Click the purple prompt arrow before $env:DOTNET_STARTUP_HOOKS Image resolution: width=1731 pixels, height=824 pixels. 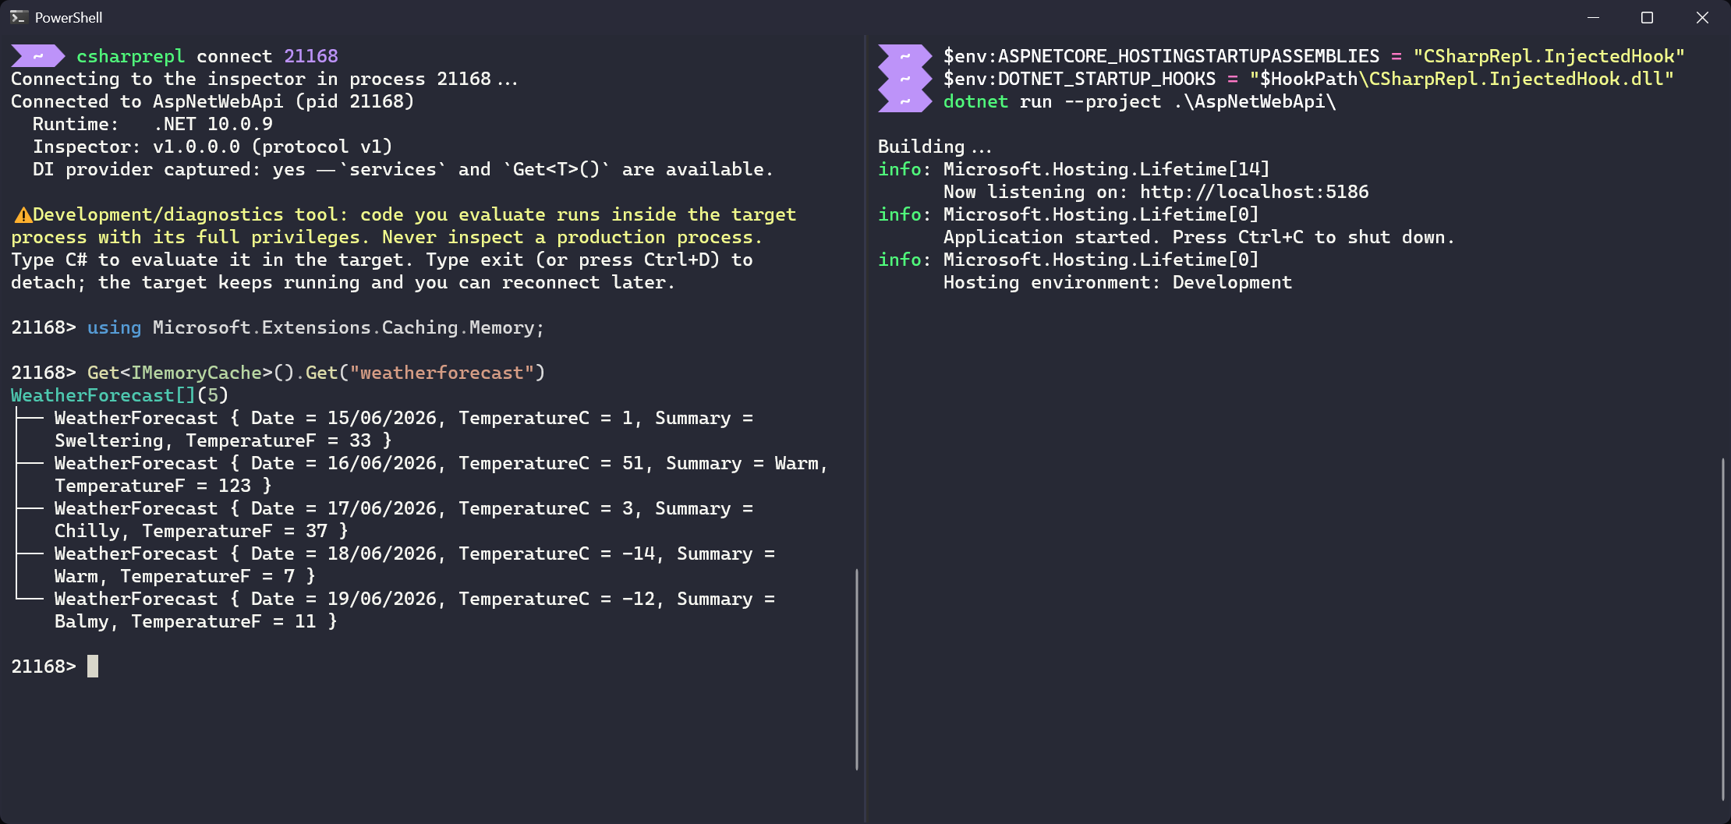point(905,79)
